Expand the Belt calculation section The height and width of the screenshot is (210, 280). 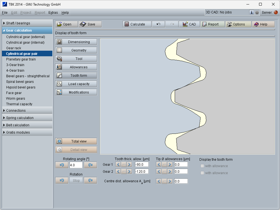point(27,125)
